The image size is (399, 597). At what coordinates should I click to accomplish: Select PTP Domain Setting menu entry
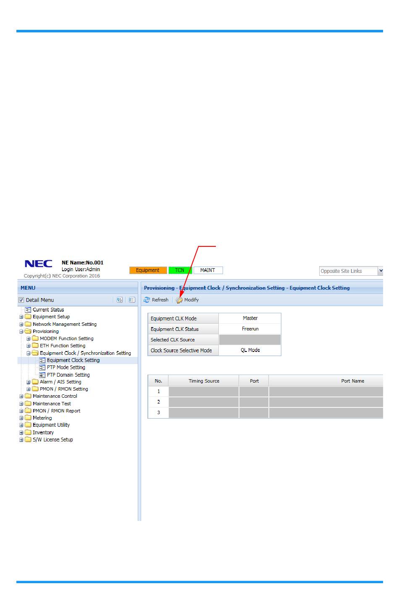(x=68, y=375)
